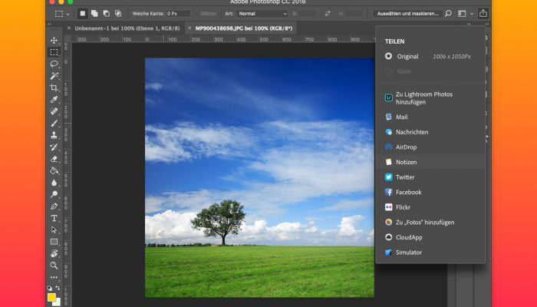Image resolution: width=537 pixels, height=307 pixels.
Task: Click the white background color swatch
Action: point(58,302)
